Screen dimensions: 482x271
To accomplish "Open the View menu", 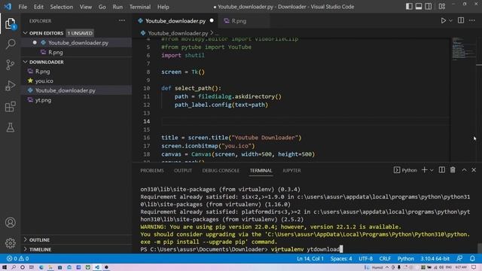I will (86, 7).
